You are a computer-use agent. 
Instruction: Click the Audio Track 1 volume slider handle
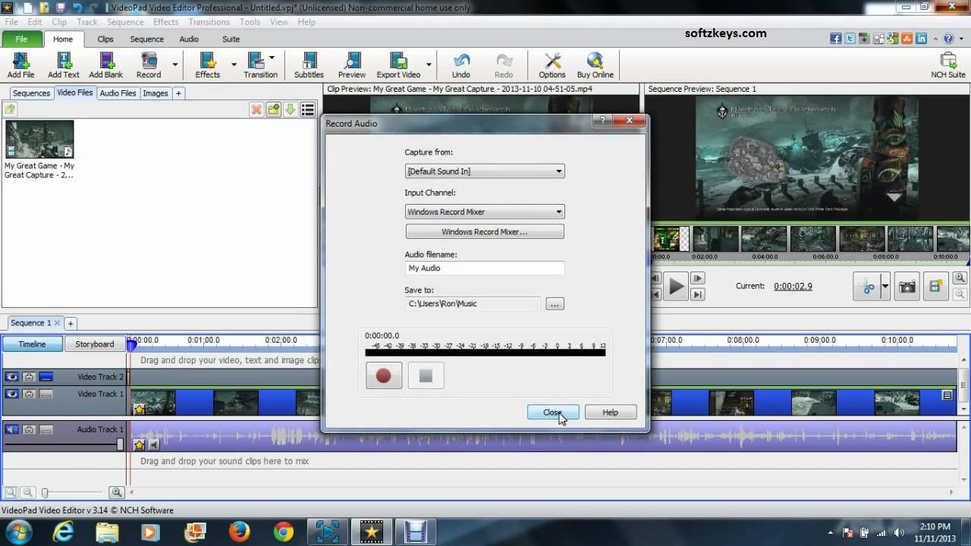tap(120, 444)
